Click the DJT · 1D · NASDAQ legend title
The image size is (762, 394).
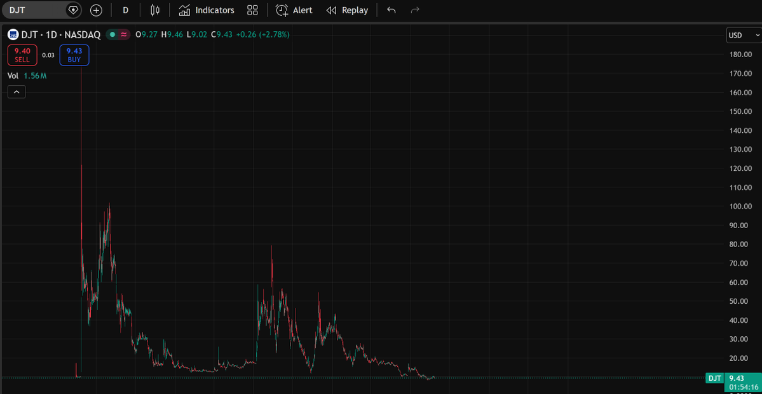click(60, 34)
